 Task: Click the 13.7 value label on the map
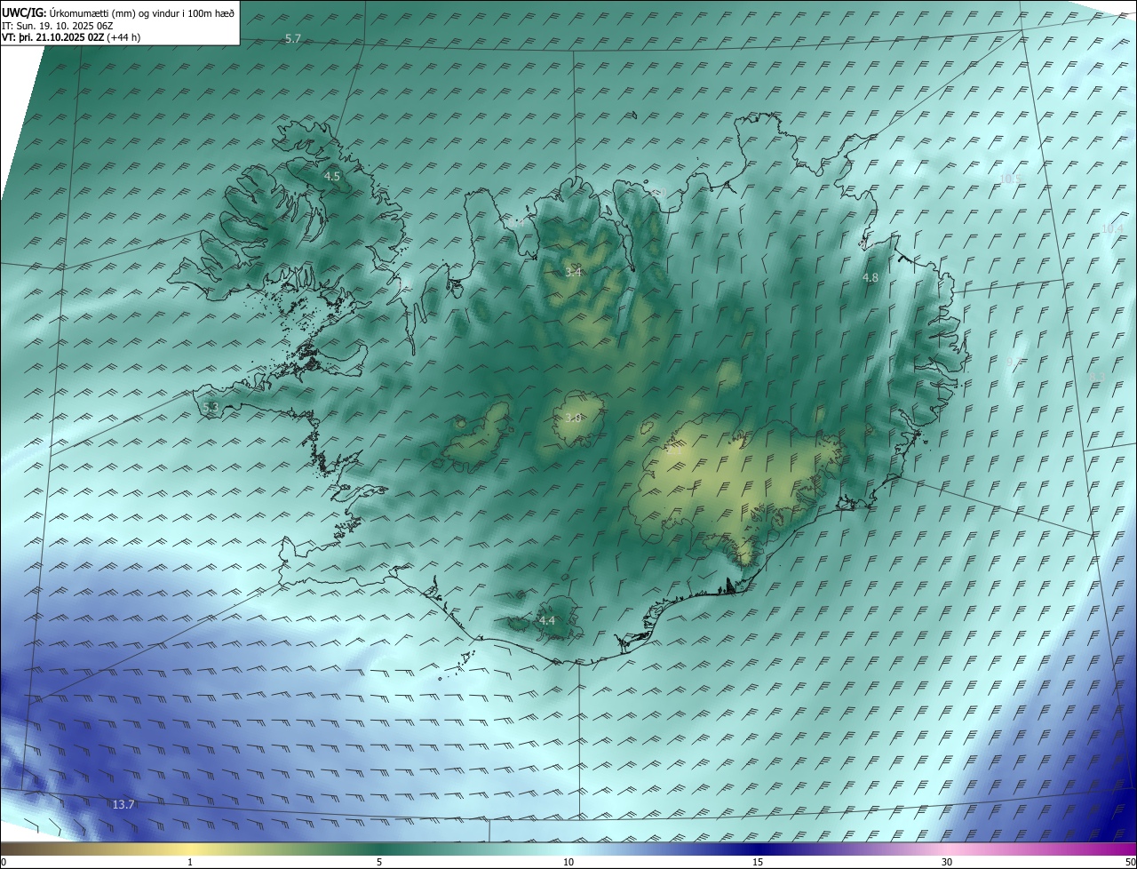tap(123, 804)
